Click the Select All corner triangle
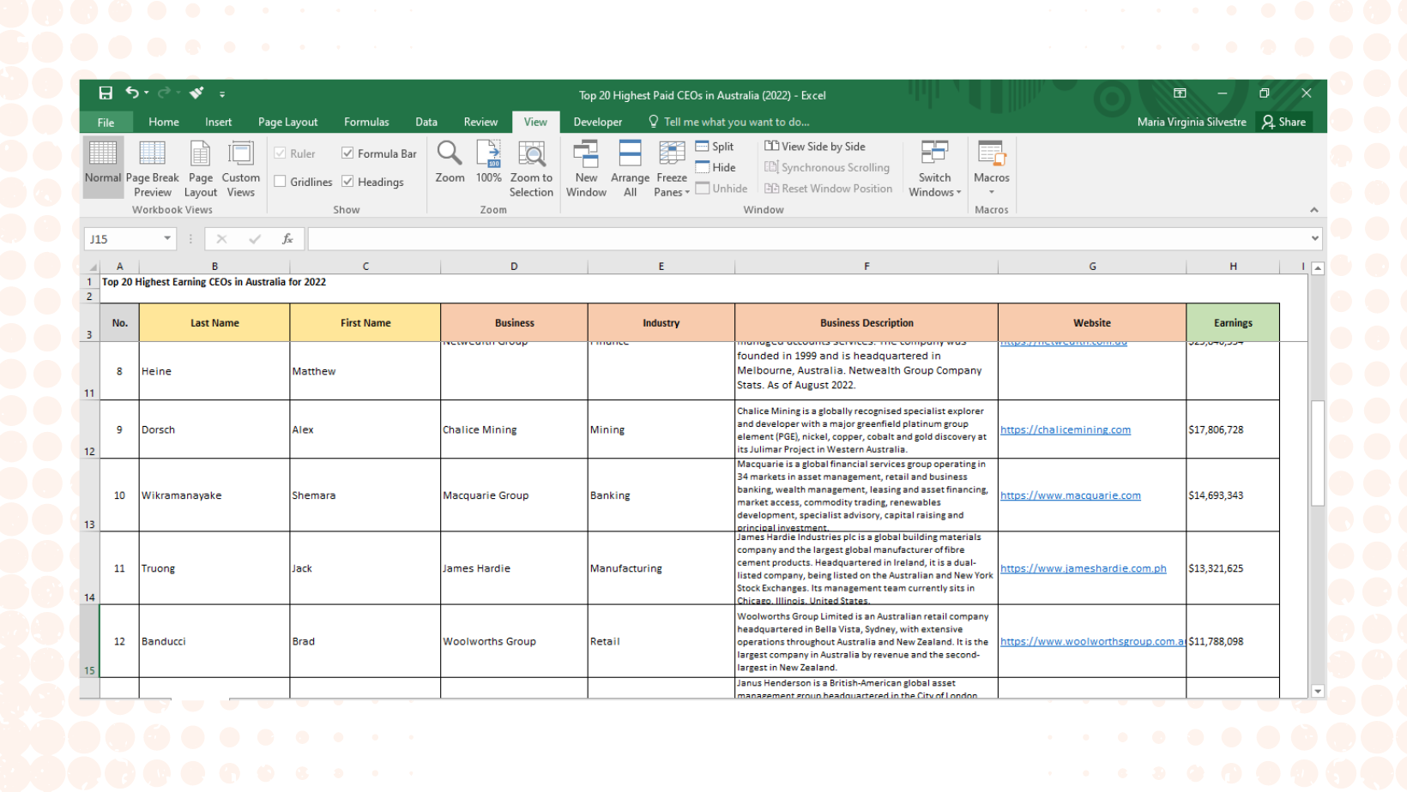Image resolution: width=1407 pixels, height=792 pixels. coord(93,267)
